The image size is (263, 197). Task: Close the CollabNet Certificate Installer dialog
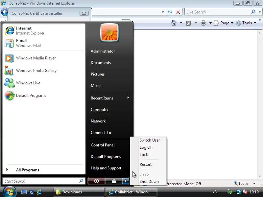tap(84, 13)
